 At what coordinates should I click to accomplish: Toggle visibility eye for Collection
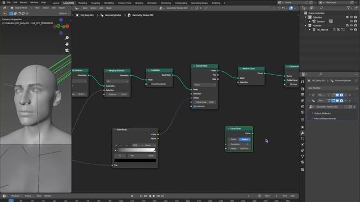click(x=351, y=17)
